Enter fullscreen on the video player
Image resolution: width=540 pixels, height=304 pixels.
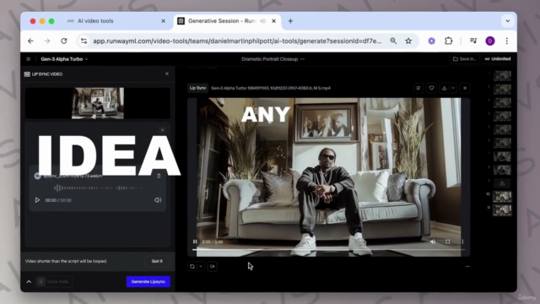(447, 242)
